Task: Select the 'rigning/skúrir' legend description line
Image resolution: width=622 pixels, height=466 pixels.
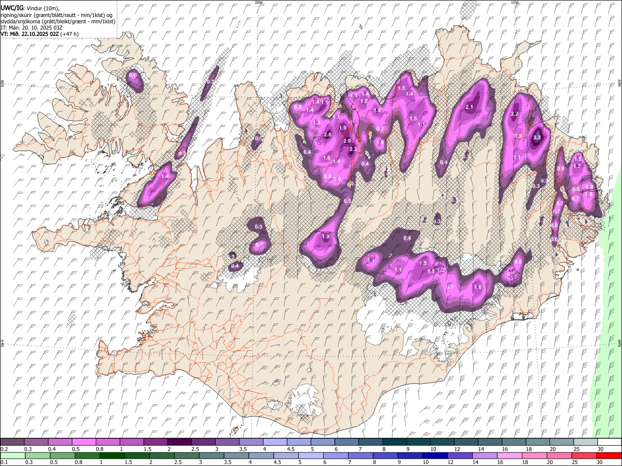Action: click(56, 15)
